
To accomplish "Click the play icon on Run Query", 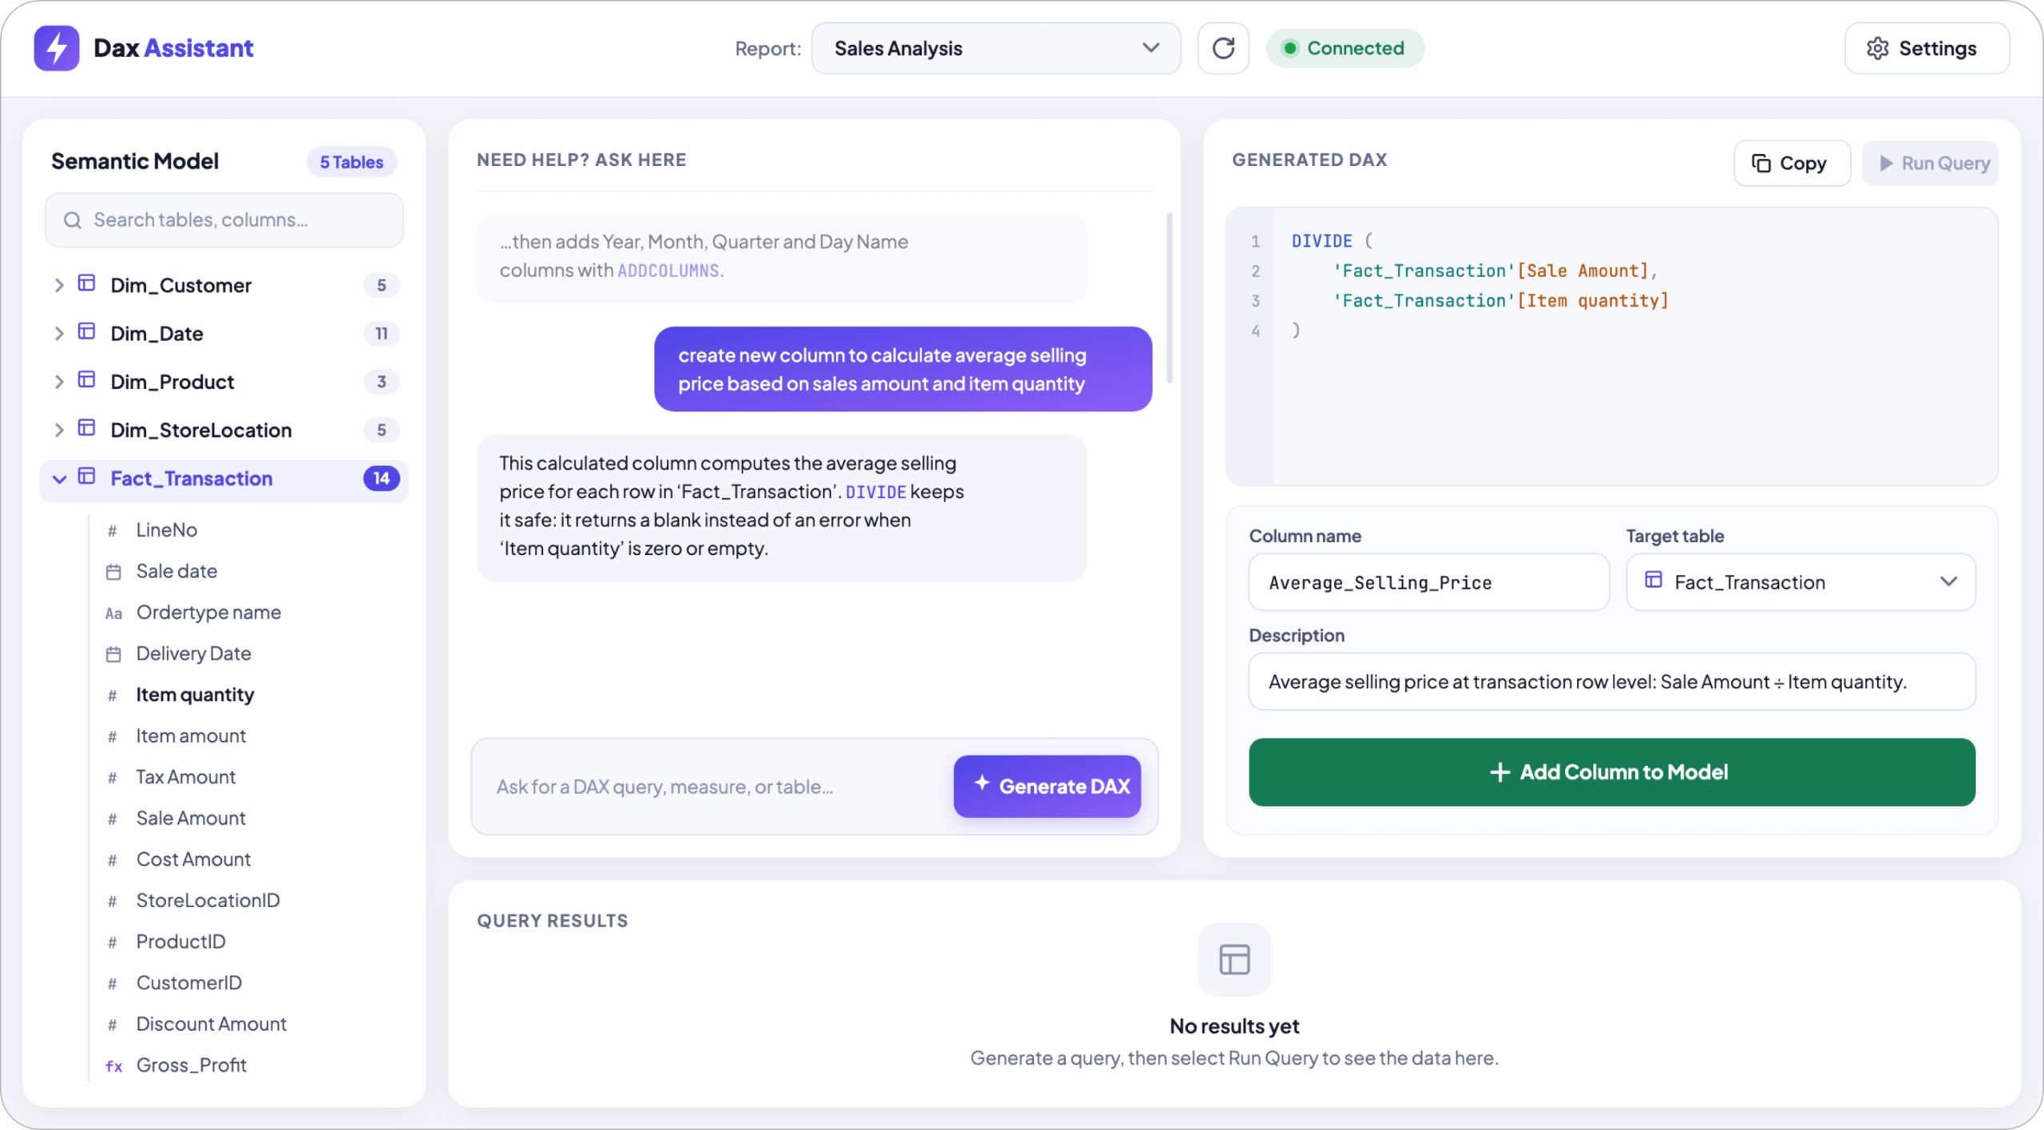I will coord(1886,163).
